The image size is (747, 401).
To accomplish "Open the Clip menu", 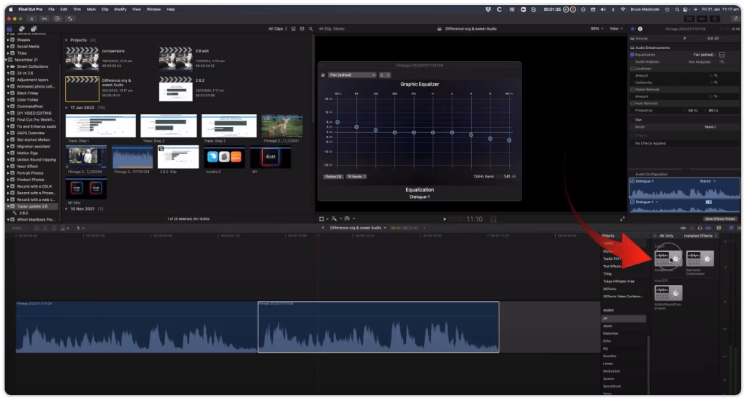I will (105, 9).
